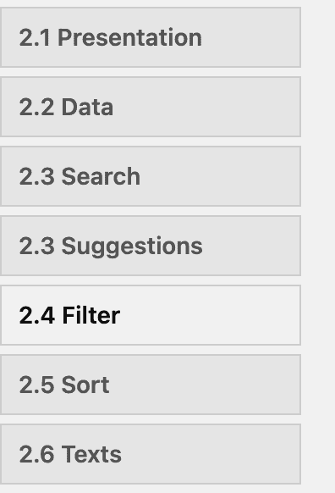Click the bold Filter heading
Viewport: 335px width, 493px height.
pyautogui.click(x=91, y=315)
